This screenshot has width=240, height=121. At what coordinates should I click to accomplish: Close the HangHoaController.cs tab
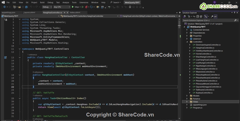pos(67,13)
